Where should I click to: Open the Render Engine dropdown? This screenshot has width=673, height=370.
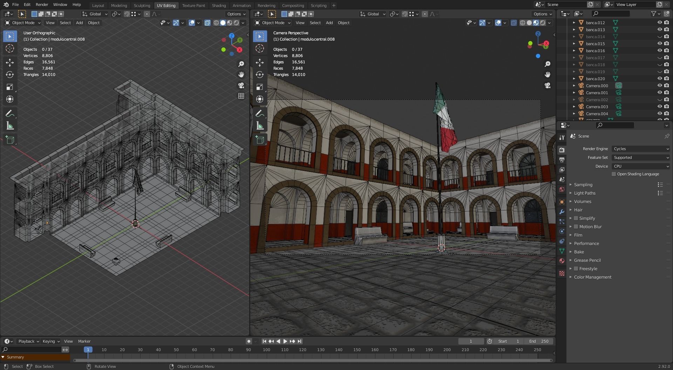coord(641,149)
